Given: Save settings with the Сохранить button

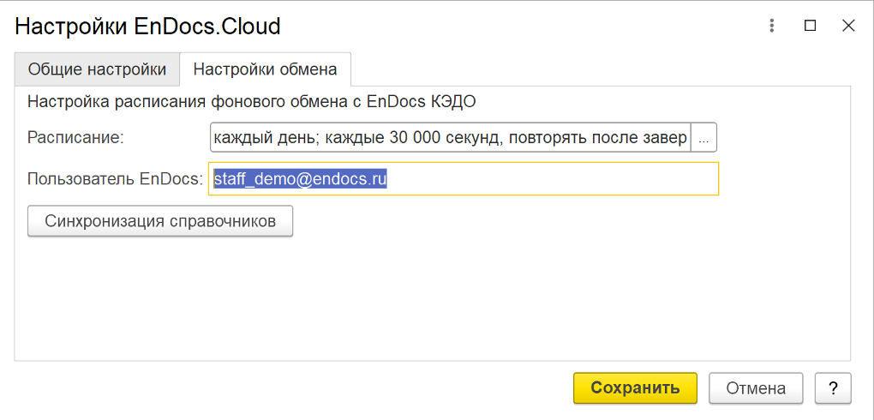Looking at the screenshot, I should [636, 388].
